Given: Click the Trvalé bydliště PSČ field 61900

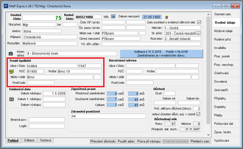Looking at the screenshot, I should tap(36, 71).
